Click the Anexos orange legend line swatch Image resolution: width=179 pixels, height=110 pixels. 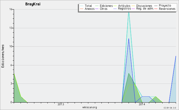[82, 9]
